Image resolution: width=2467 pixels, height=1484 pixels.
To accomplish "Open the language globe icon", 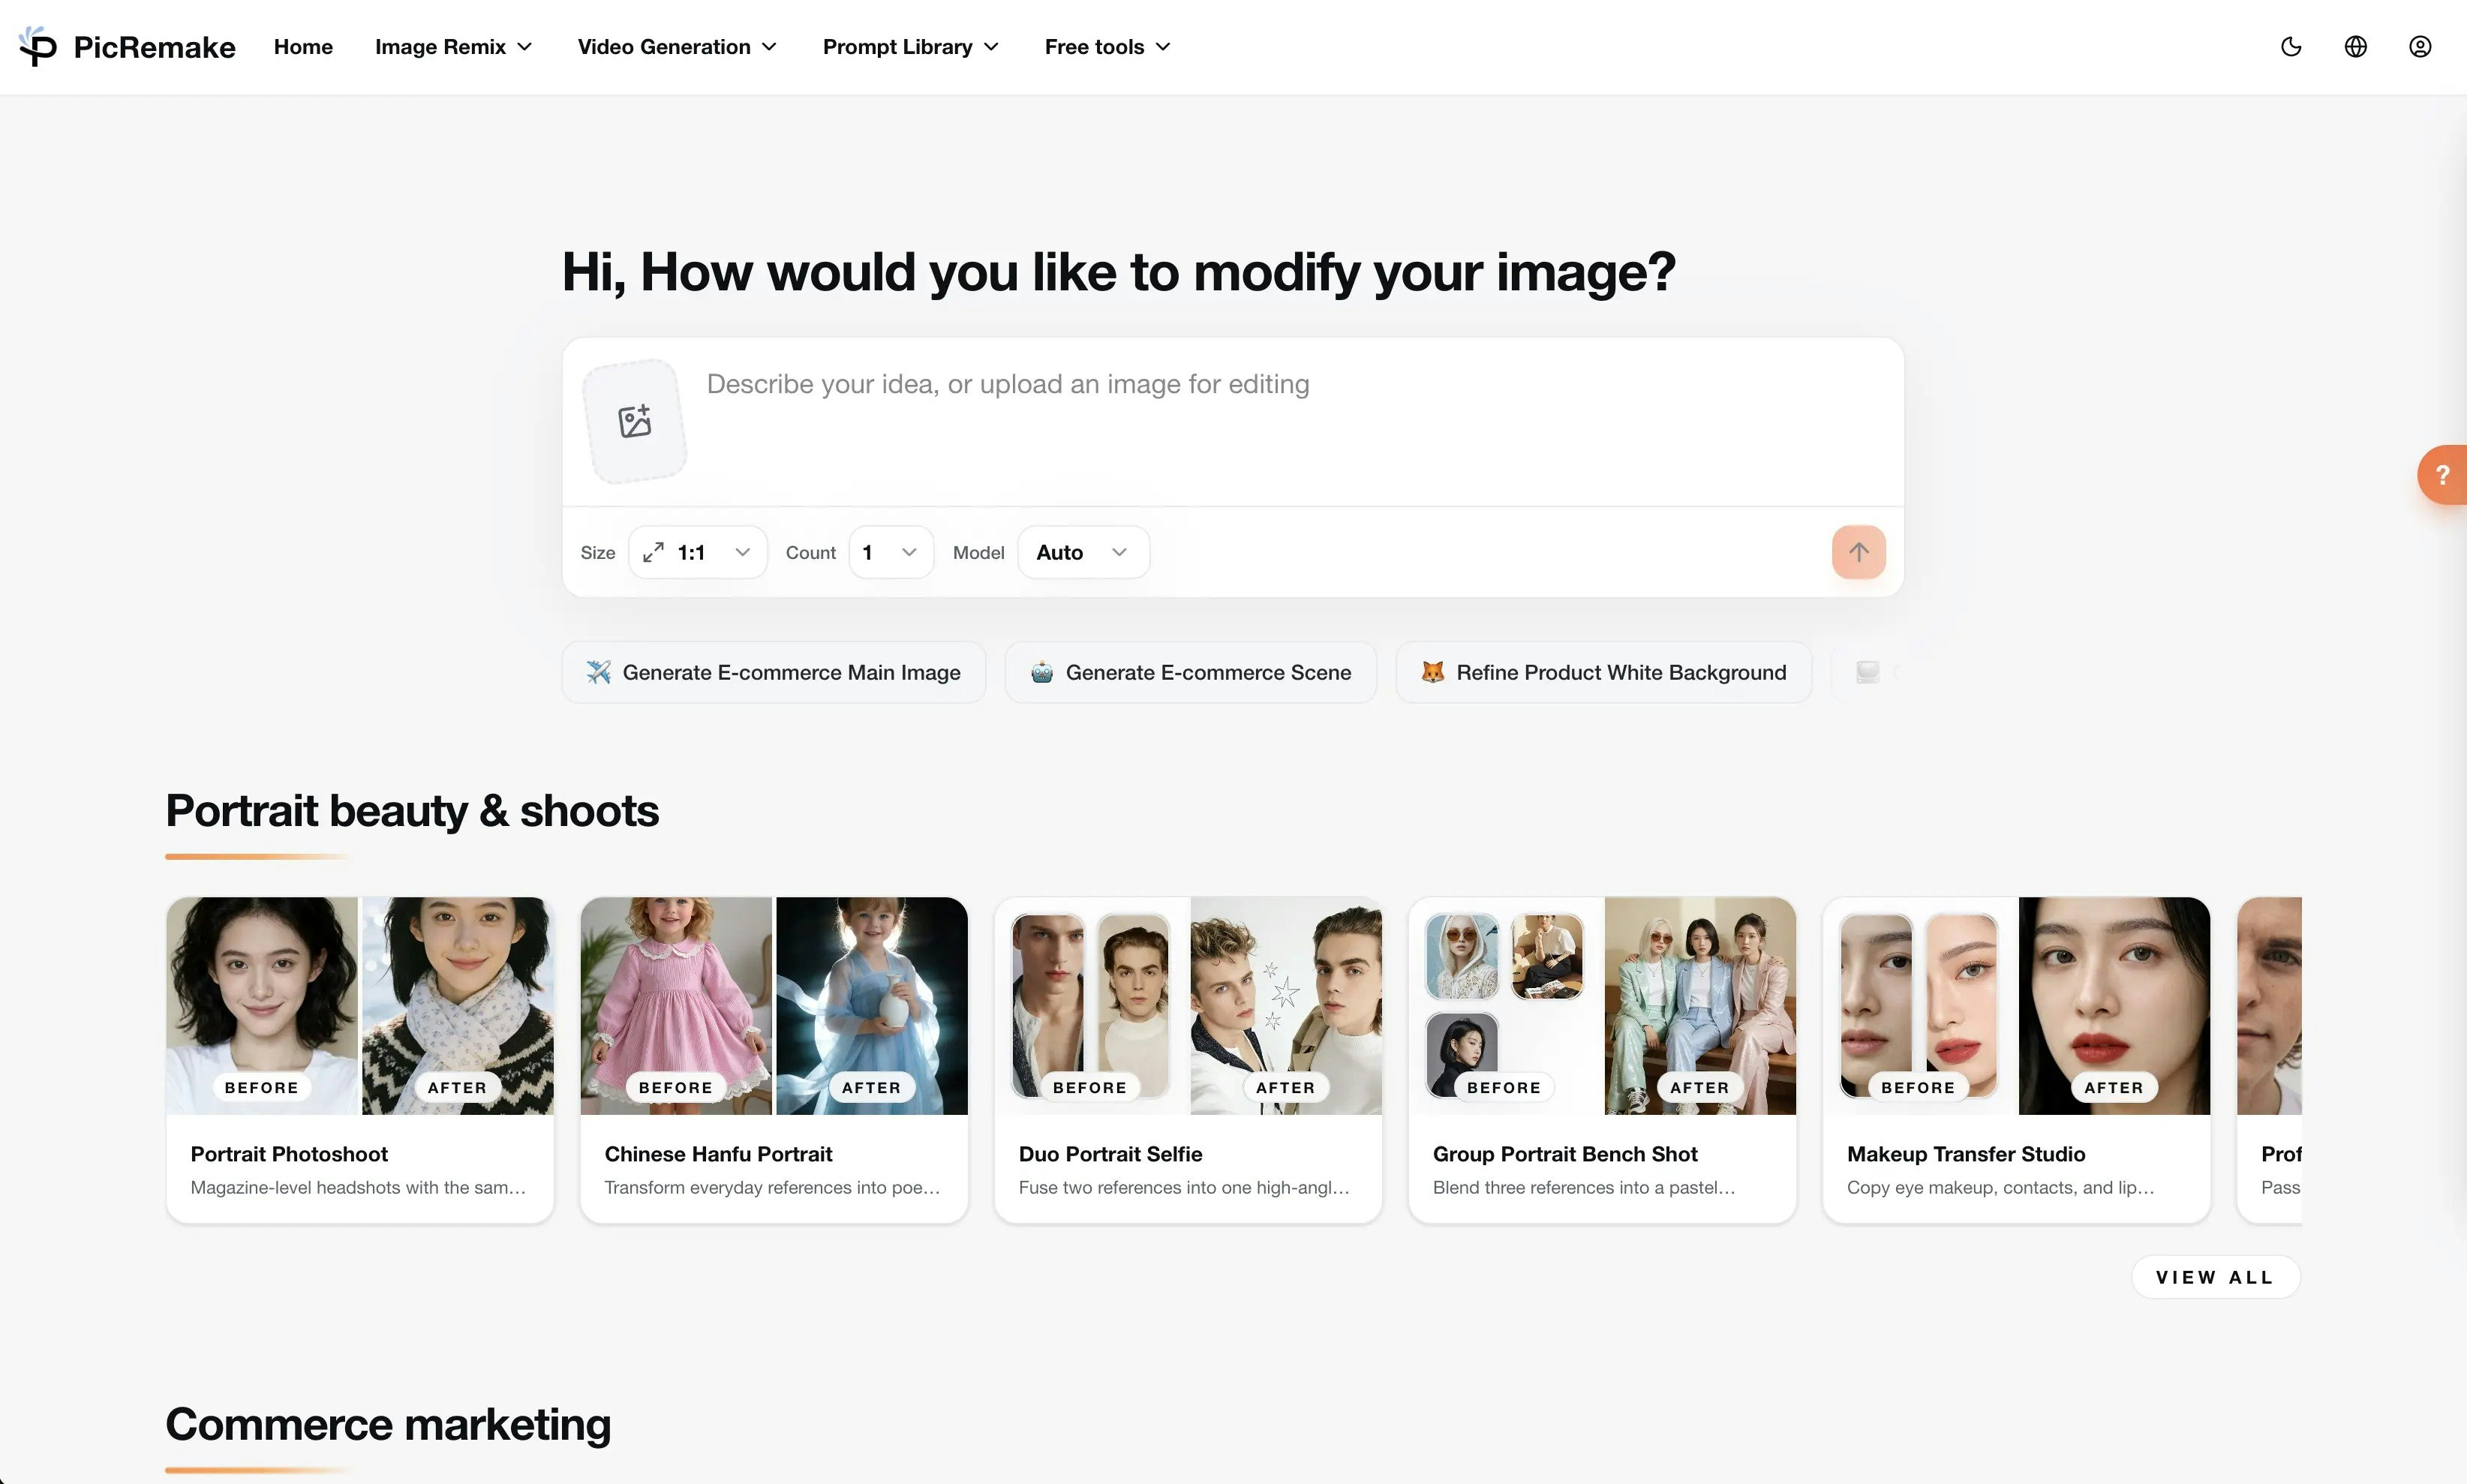I will (2355, 46).
